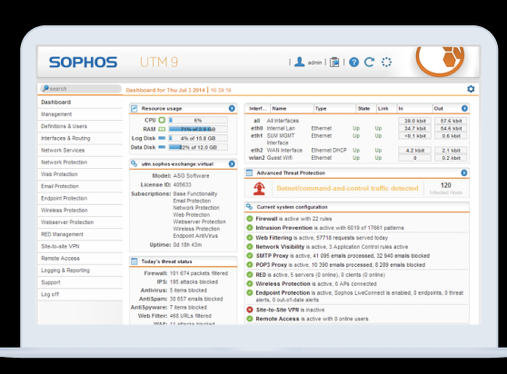
Task: Open dashboard settings gear icon
Action: point(471,89)
